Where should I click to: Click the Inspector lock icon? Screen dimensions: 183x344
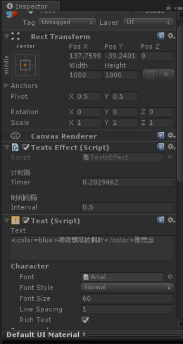tap(168, 7)
